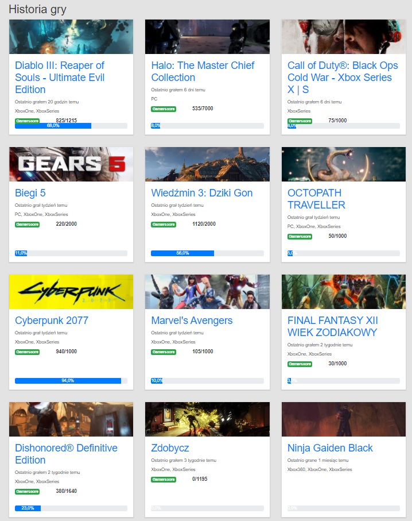
Task: Click the 0/1195 score on Zdobycz
Action: pos(200,479)
